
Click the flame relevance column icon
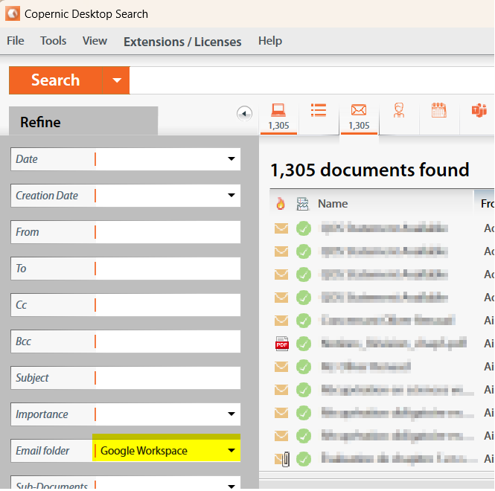pyautogui.click(x=281, y=204)
